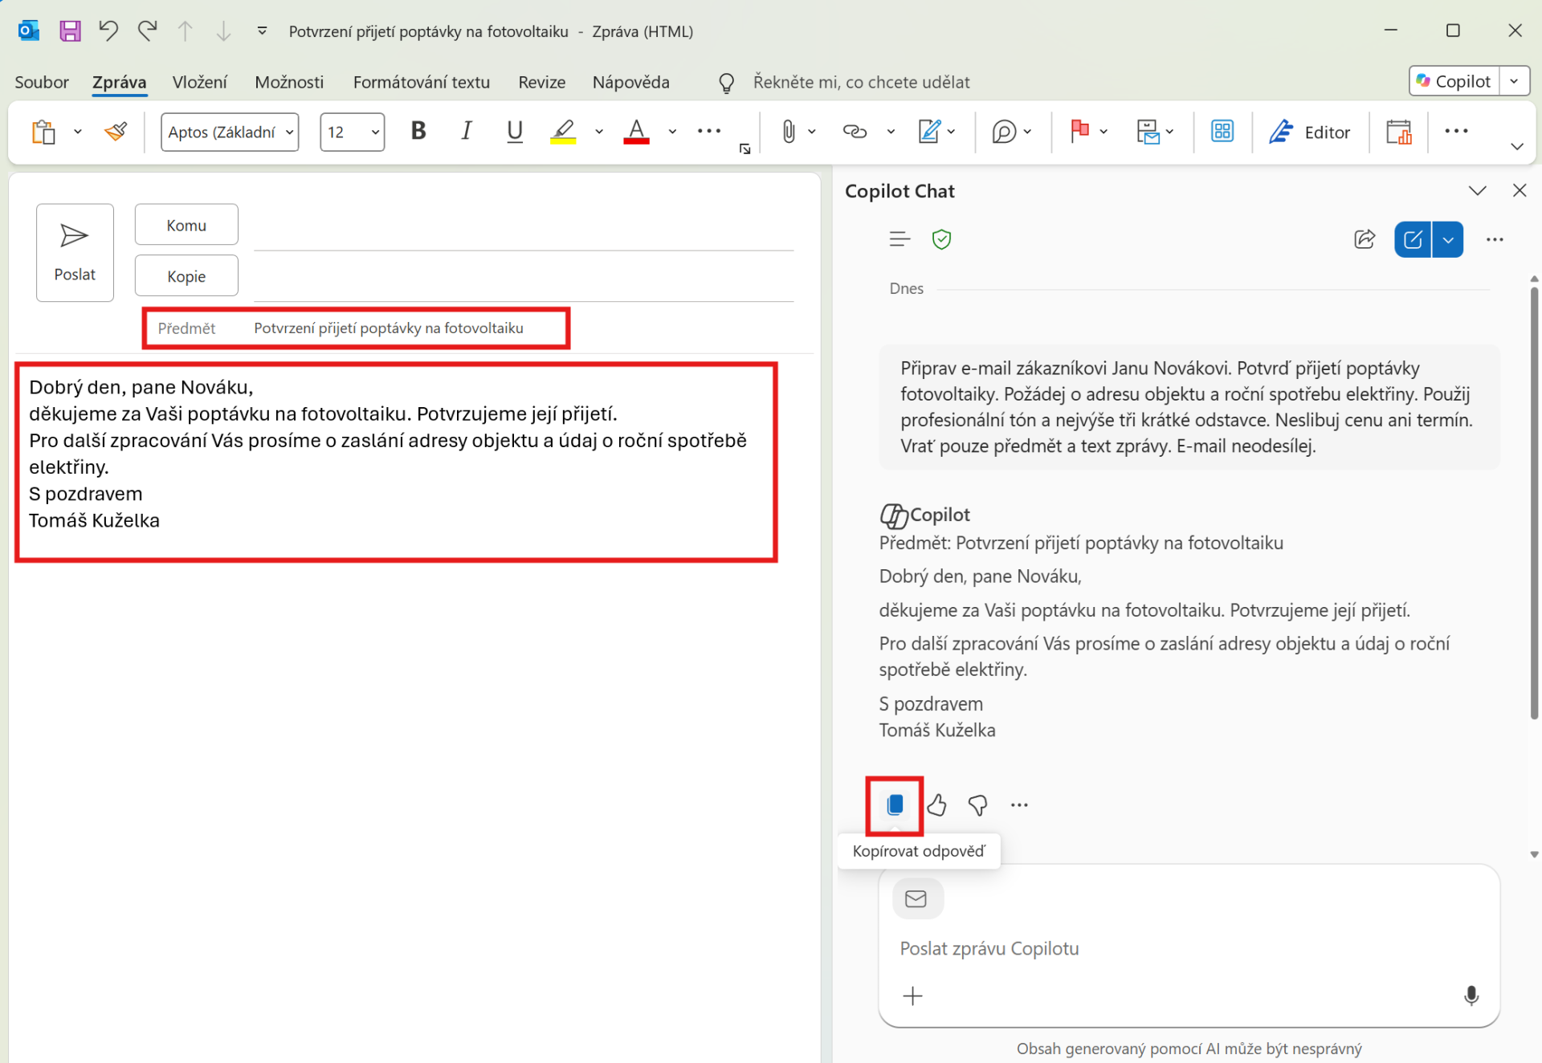The image size is (1542, 1063).
Task: Click the follow-up red flag icon
Action: pos(1079,131)
